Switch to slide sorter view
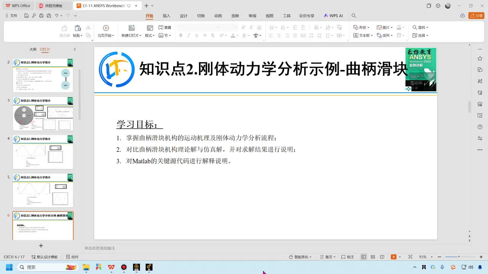Screen dimensions: 488x274 [x=373, y=257]
